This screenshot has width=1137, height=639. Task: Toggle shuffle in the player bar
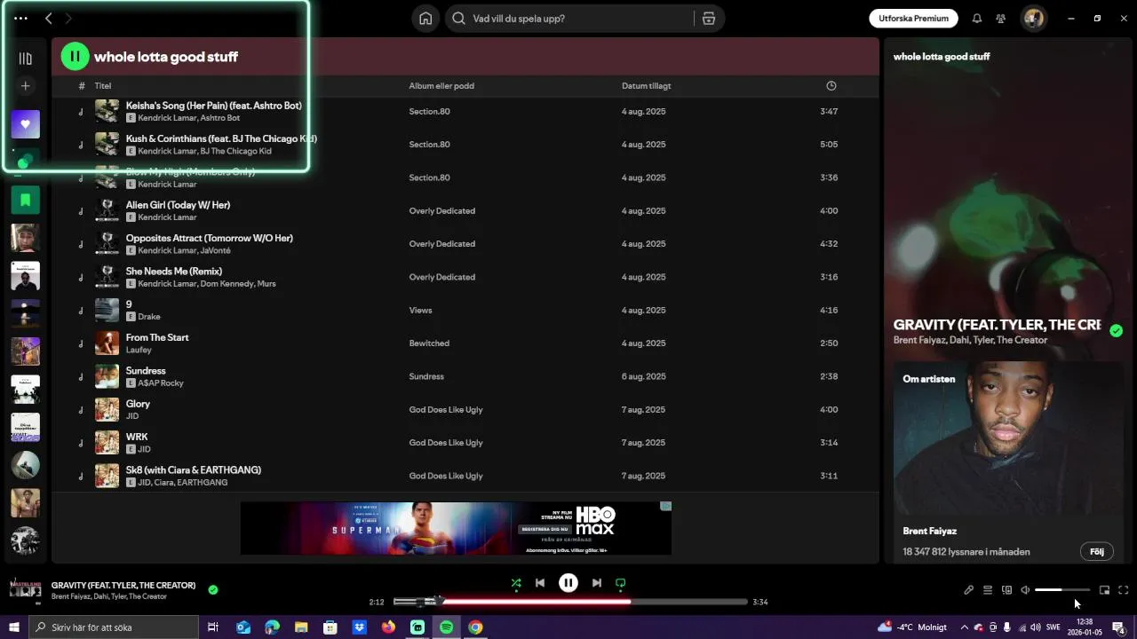pos(516,583)
